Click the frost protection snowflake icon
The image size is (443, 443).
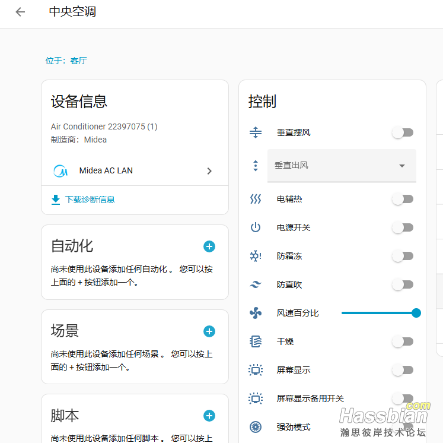(256, 256)
